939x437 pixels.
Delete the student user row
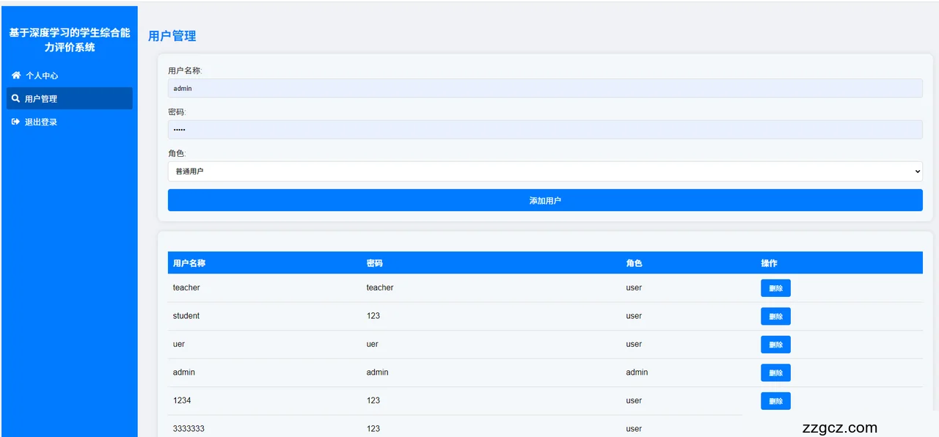(x=775, y=316)
